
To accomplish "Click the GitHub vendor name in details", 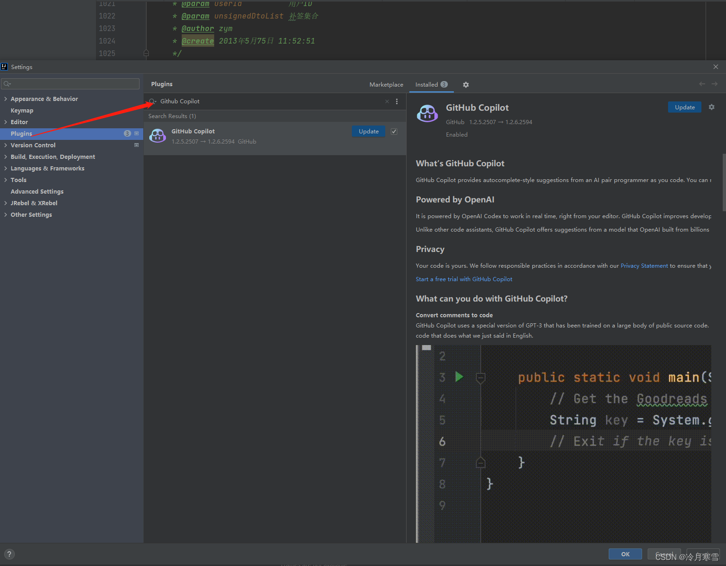I will 455,122.
